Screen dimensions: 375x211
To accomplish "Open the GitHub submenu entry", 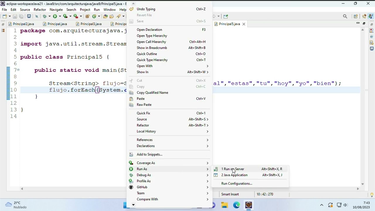I will coord(169,187).
